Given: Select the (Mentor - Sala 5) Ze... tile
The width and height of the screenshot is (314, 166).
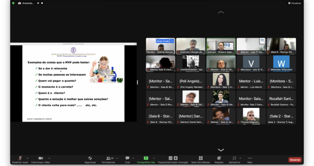Looking at the screenshot, I should (221, 116).
